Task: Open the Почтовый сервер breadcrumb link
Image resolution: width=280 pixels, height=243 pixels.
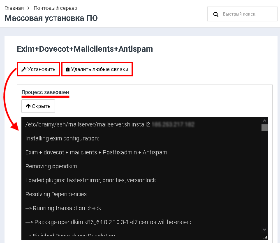Action: (56, 8)
